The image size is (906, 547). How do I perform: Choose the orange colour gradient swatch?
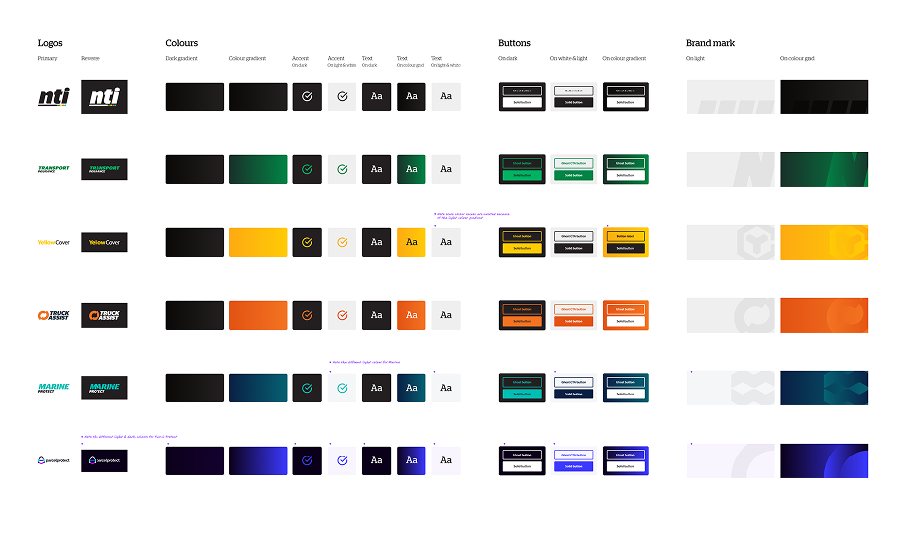tap(258, 315)
